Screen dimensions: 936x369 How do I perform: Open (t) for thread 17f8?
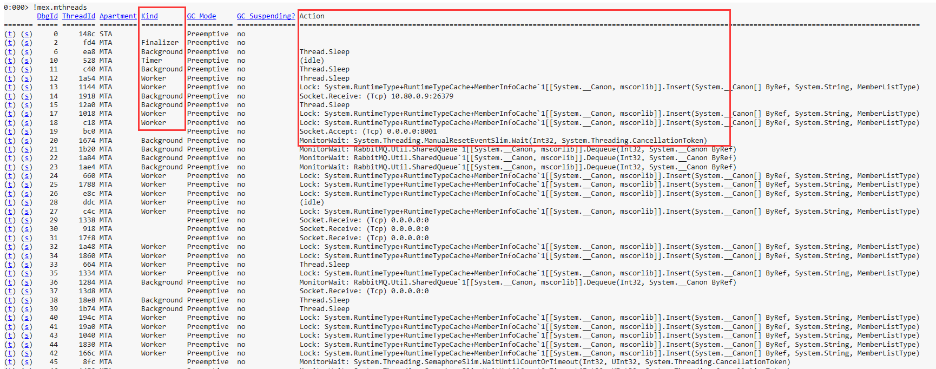pyautogui.click(x=10, y=238)
